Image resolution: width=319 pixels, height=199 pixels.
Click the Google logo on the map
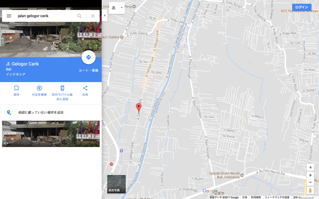tap(210, 191)
